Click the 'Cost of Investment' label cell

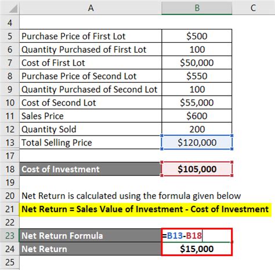point(91,169)
